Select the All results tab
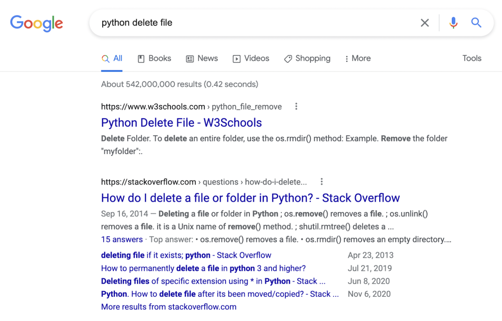Image resolution: width=502 pixels, height=321 pixels. coord(112,59)
